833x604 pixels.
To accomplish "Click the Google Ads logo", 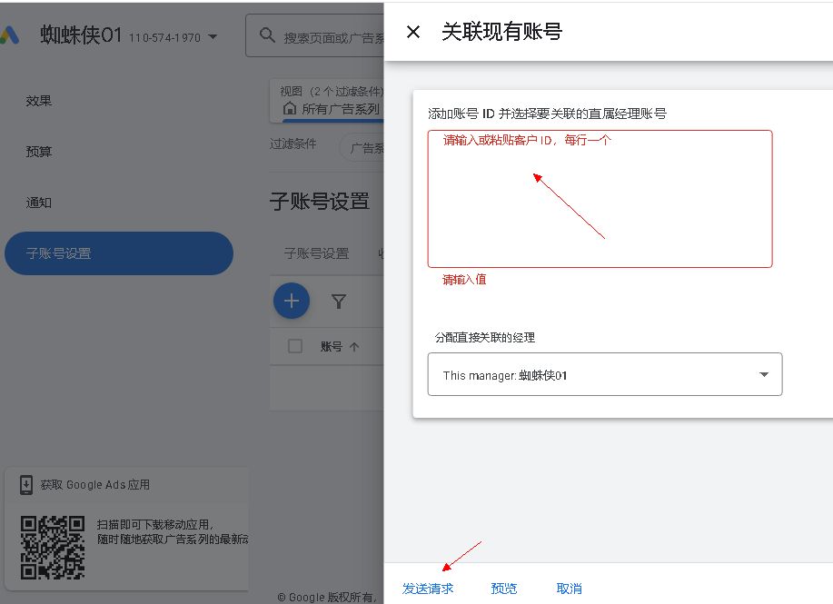I will [9, 36].
